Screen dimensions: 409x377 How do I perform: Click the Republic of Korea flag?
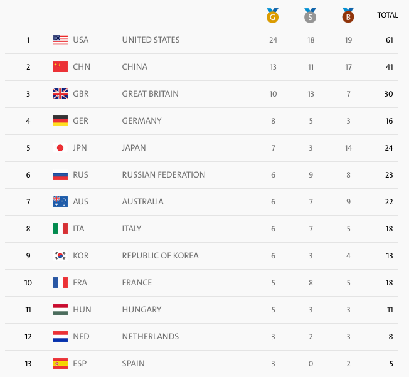60,256
